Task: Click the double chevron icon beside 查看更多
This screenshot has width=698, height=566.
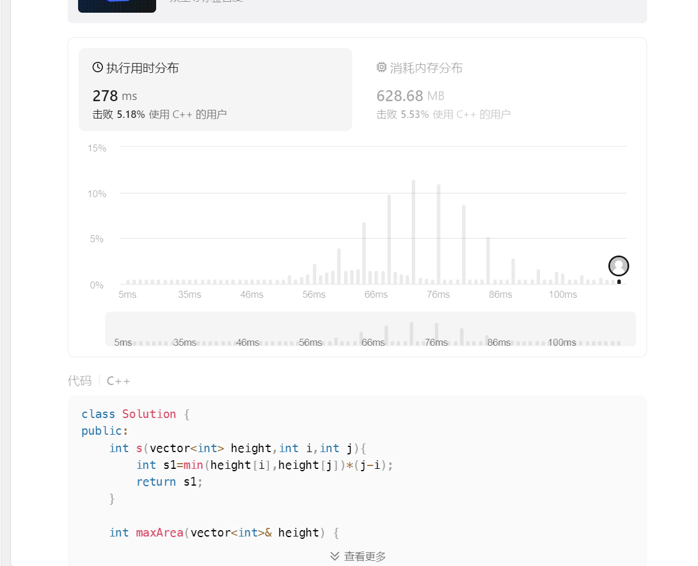Action: pyautogui.click(x=335, y=556)
